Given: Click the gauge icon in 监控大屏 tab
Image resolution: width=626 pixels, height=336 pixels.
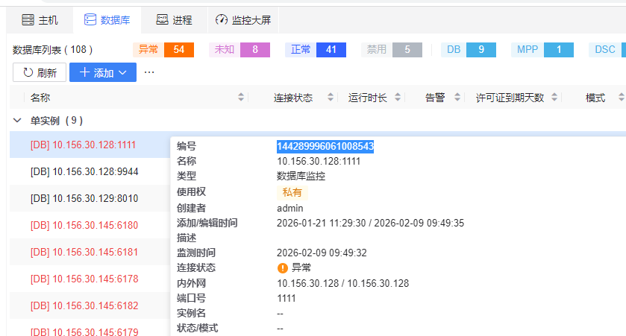Looking at the screenshot, I should (222, 19).
